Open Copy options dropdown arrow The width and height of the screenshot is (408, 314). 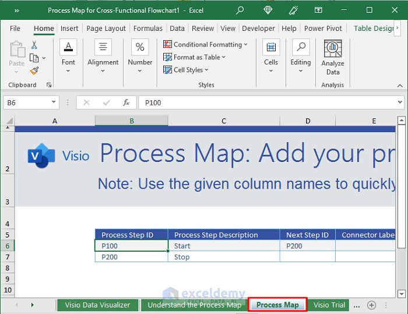point(44,58)
